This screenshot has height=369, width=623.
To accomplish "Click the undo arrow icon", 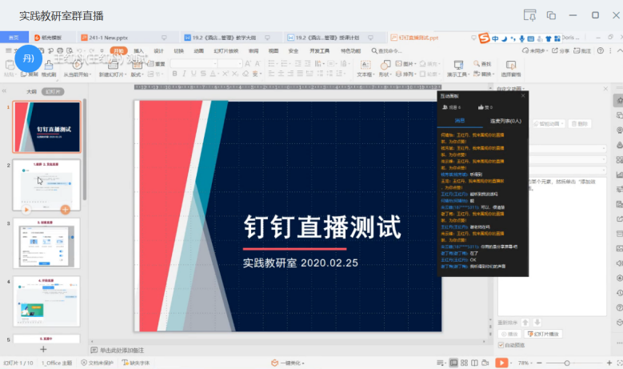I will pos(79,51).
